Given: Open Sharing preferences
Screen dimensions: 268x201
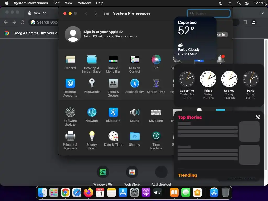Looking at the screenshot, I should 135,139.
